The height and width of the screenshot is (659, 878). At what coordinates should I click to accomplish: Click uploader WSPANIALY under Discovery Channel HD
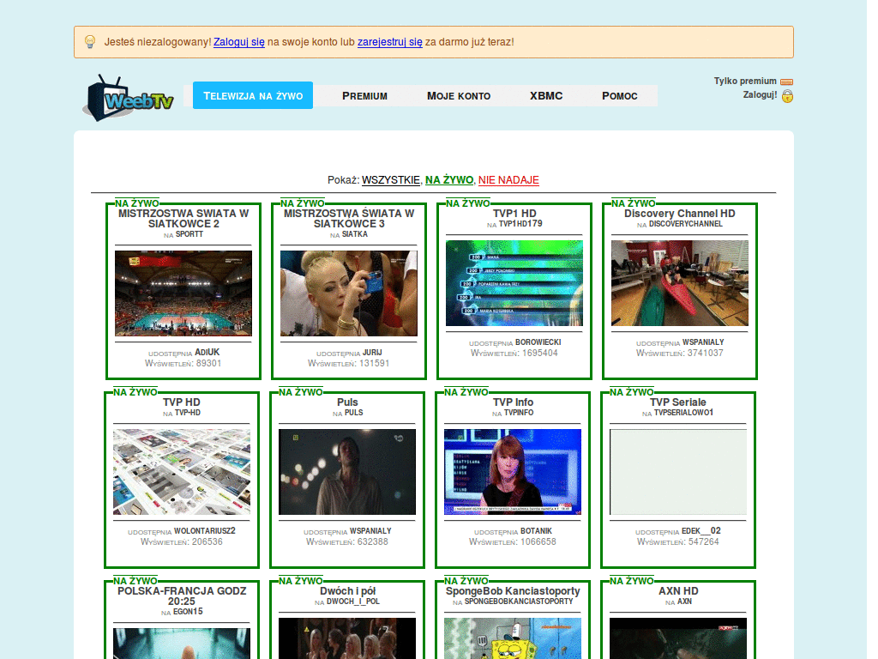tap(703, 342)
